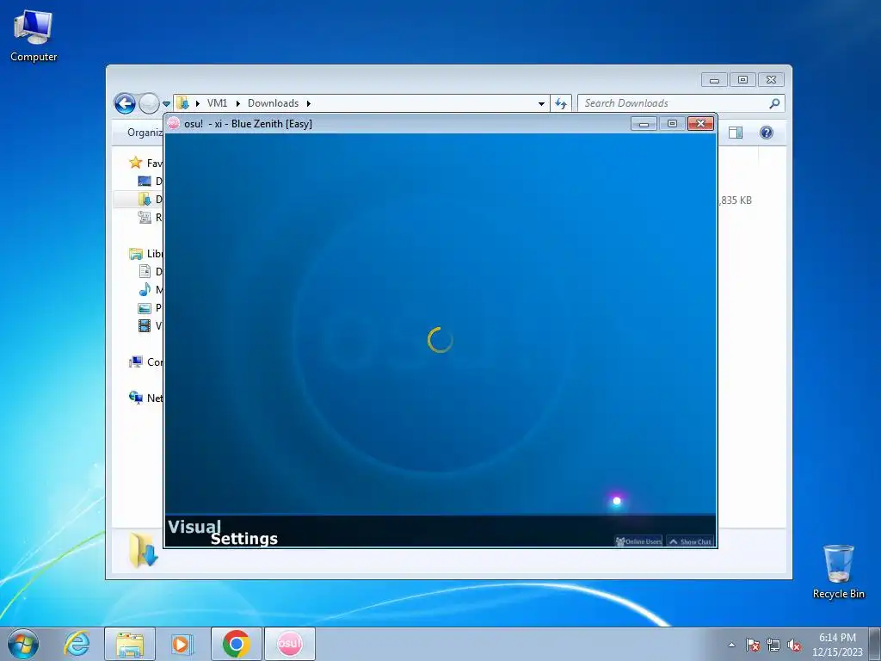The image size is (881, 661).
Task: Open Organize menu in Explorer
Action: click(145, 133)
